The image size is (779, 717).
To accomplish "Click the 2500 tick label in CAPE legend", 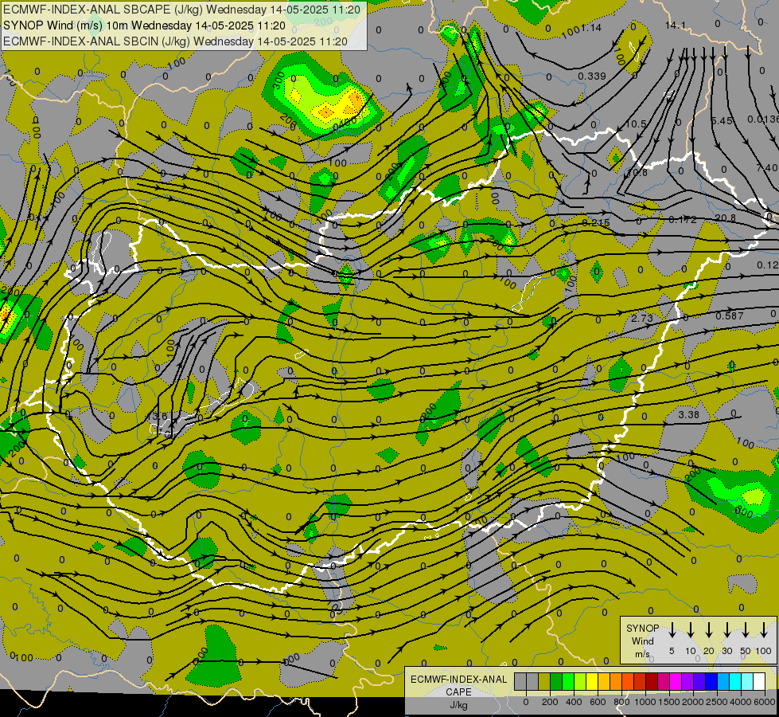I will [716, 702].
